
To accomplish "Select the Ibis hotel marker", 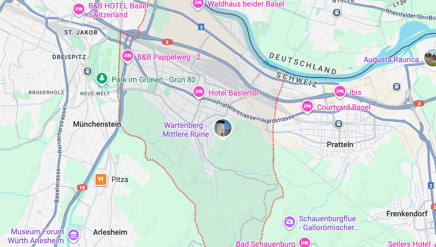I will [x=340, y=92].
